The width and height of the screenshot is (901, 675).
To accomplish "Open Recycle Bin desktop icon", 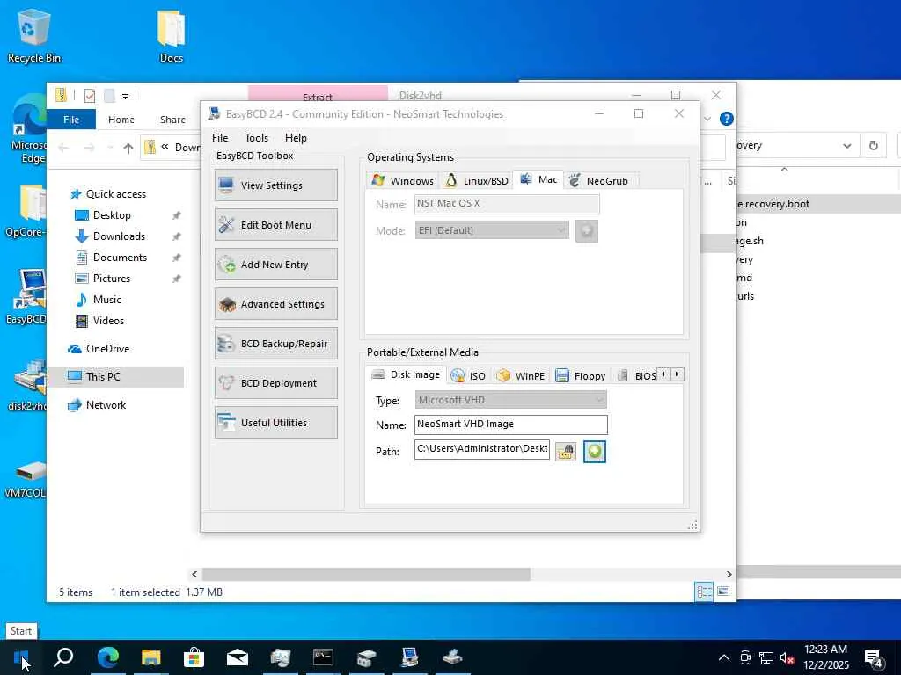I will (x=34, y=35).
